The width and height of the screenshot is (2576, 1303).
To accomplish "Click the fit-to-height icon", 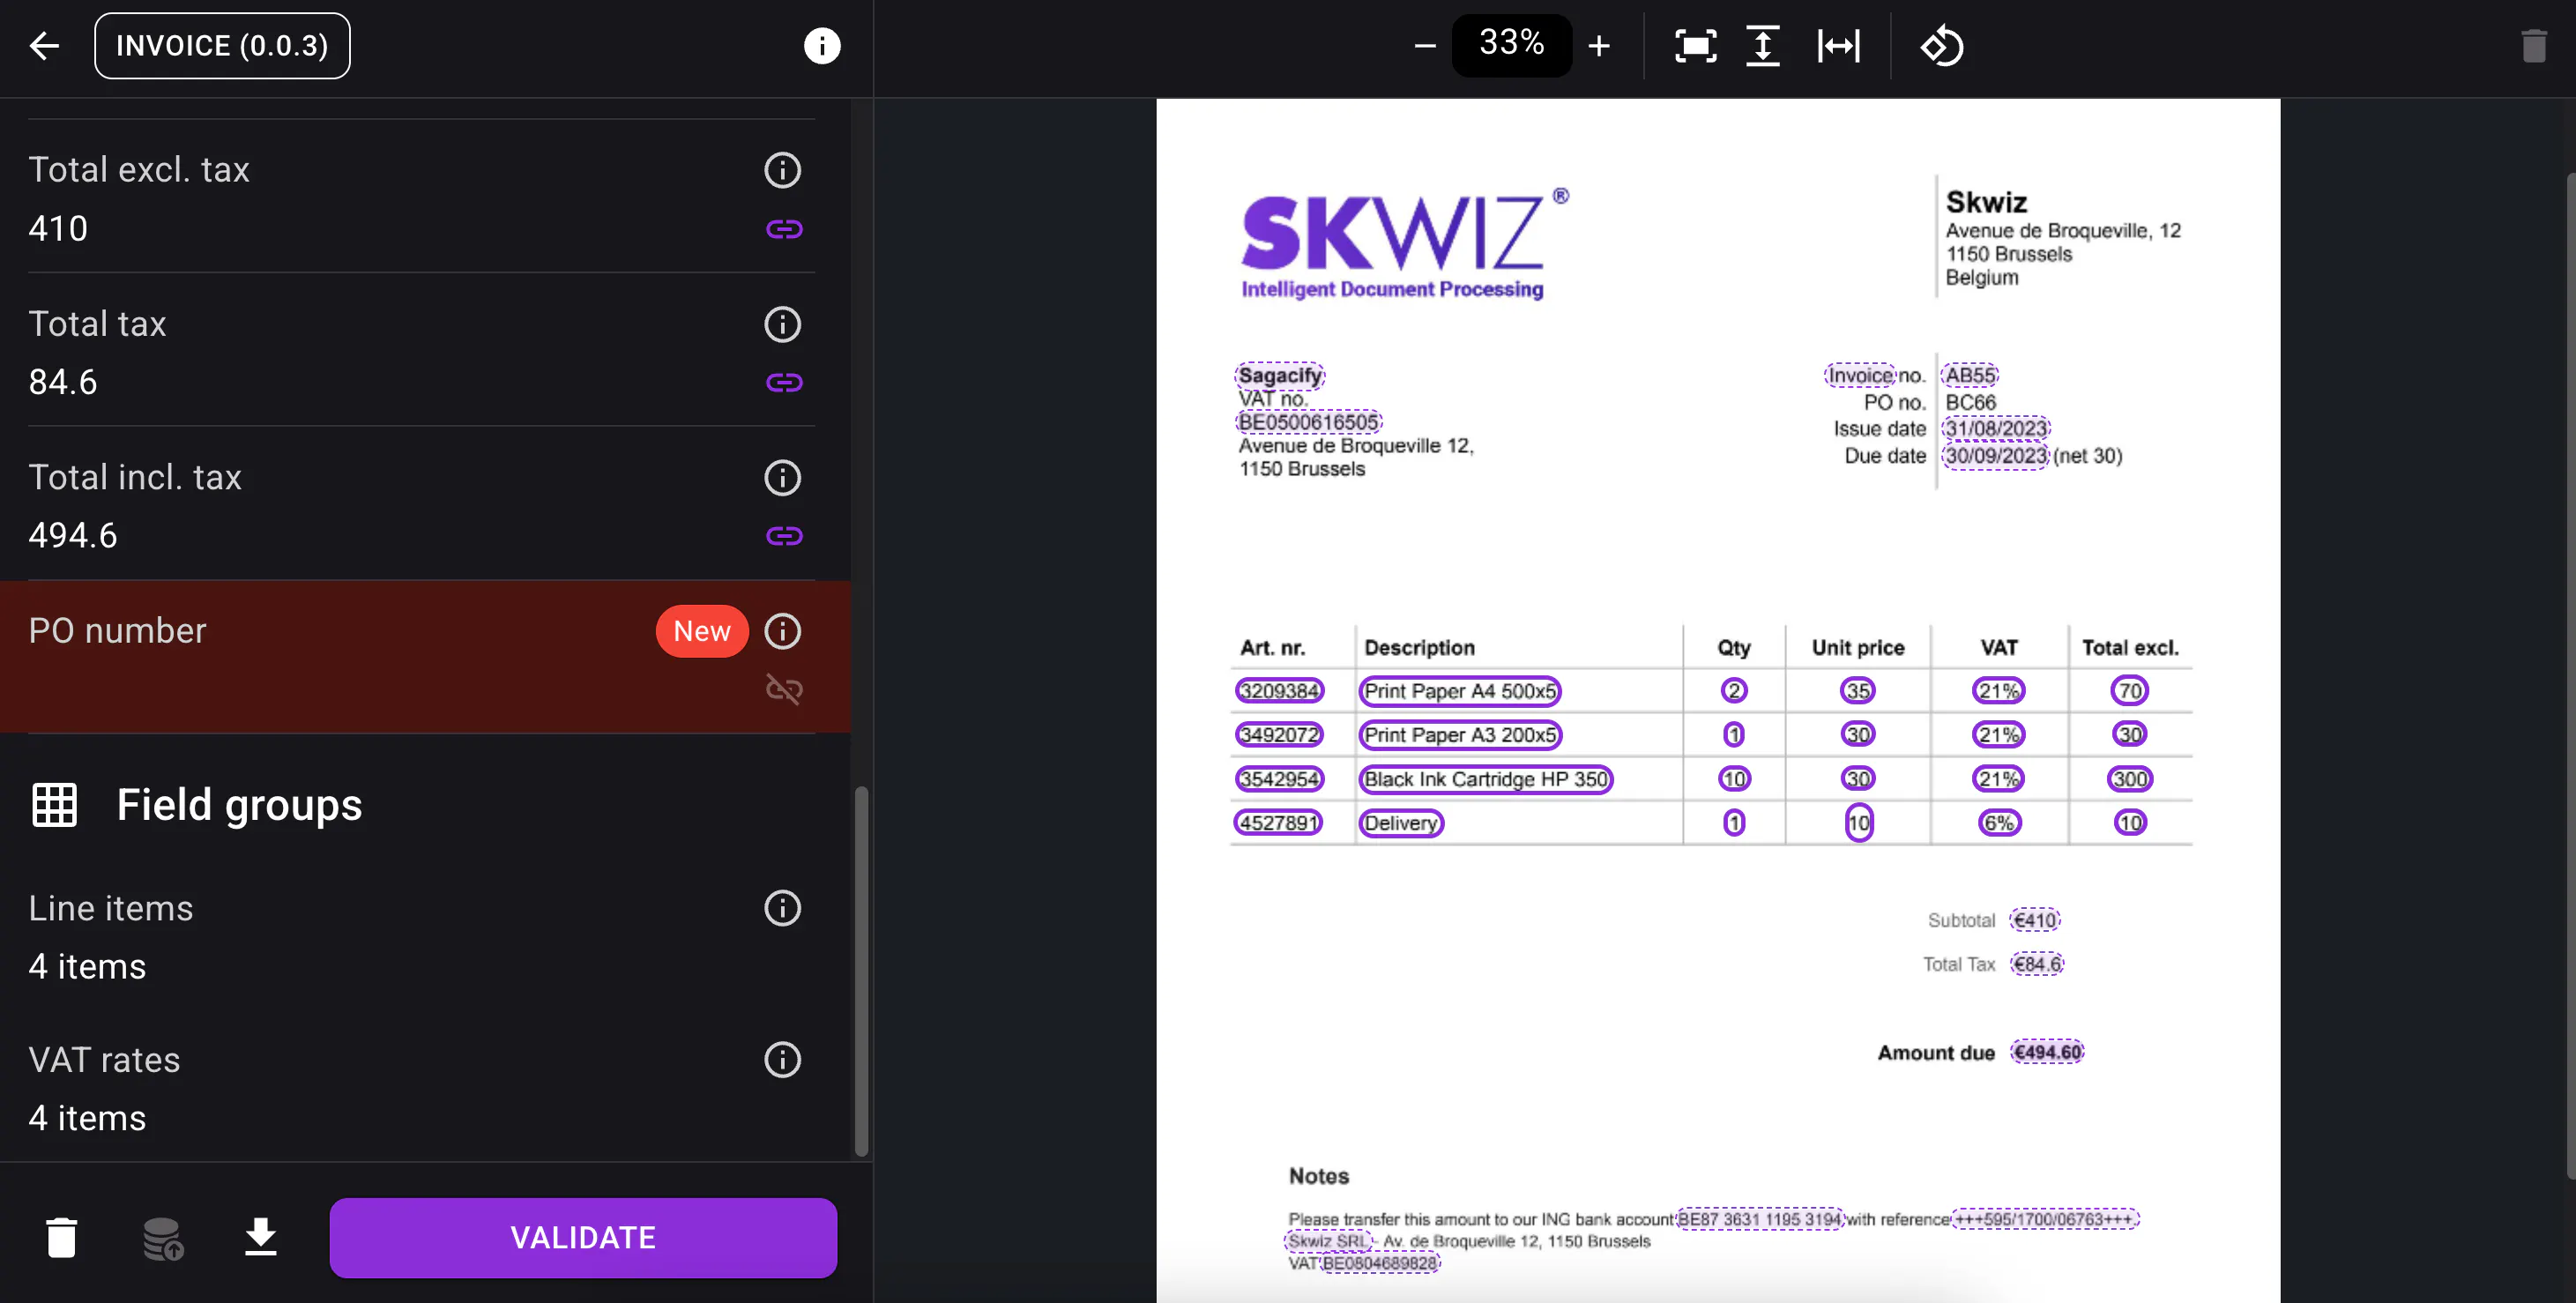I will pyautogui.click(x=1762, y=46).
